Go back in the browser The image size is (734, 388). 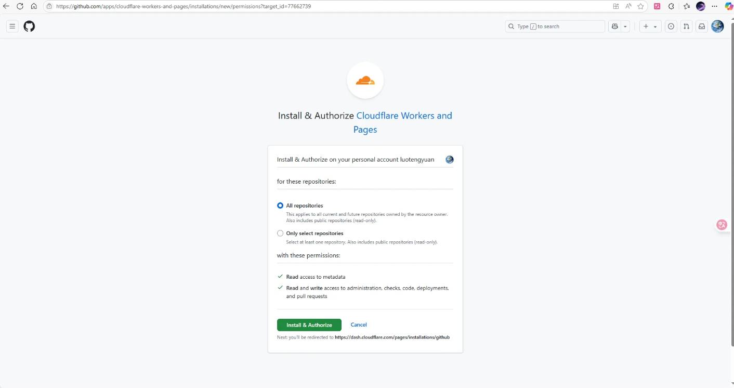tap(6, 6)
